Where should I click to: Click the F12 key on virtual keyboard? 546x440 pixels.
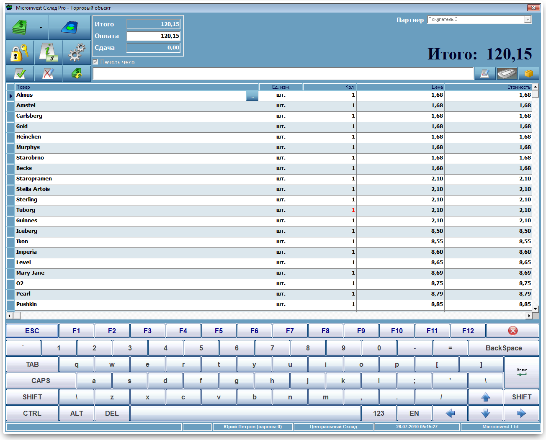click(468, 331)
